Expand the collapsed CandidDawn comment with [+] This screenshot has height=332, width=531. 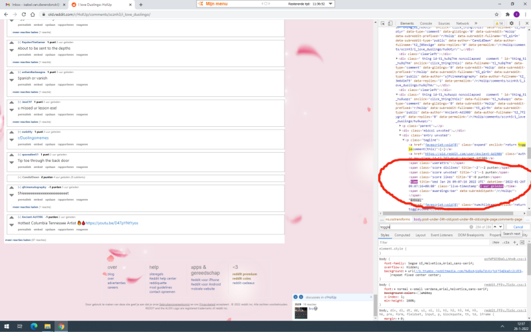[x=19, y=177]
